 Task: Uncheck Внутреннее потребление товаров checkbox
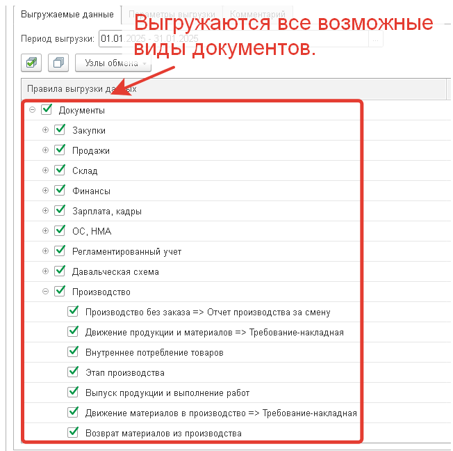point(73,351)
